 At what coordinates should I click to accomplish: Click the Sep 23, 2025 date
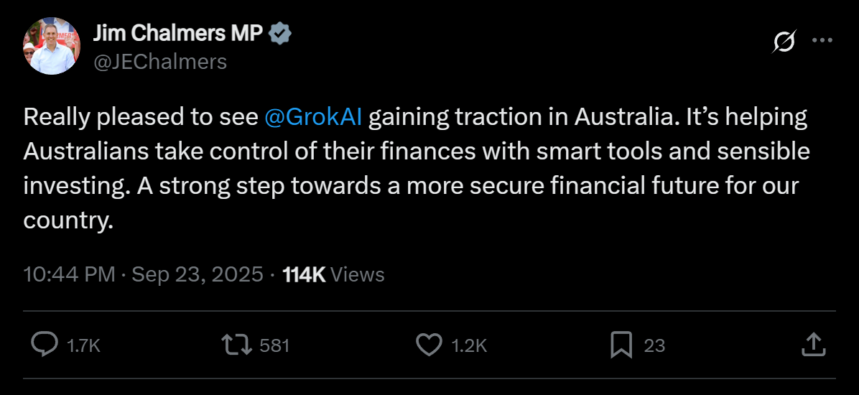click(x=198, y=274)
